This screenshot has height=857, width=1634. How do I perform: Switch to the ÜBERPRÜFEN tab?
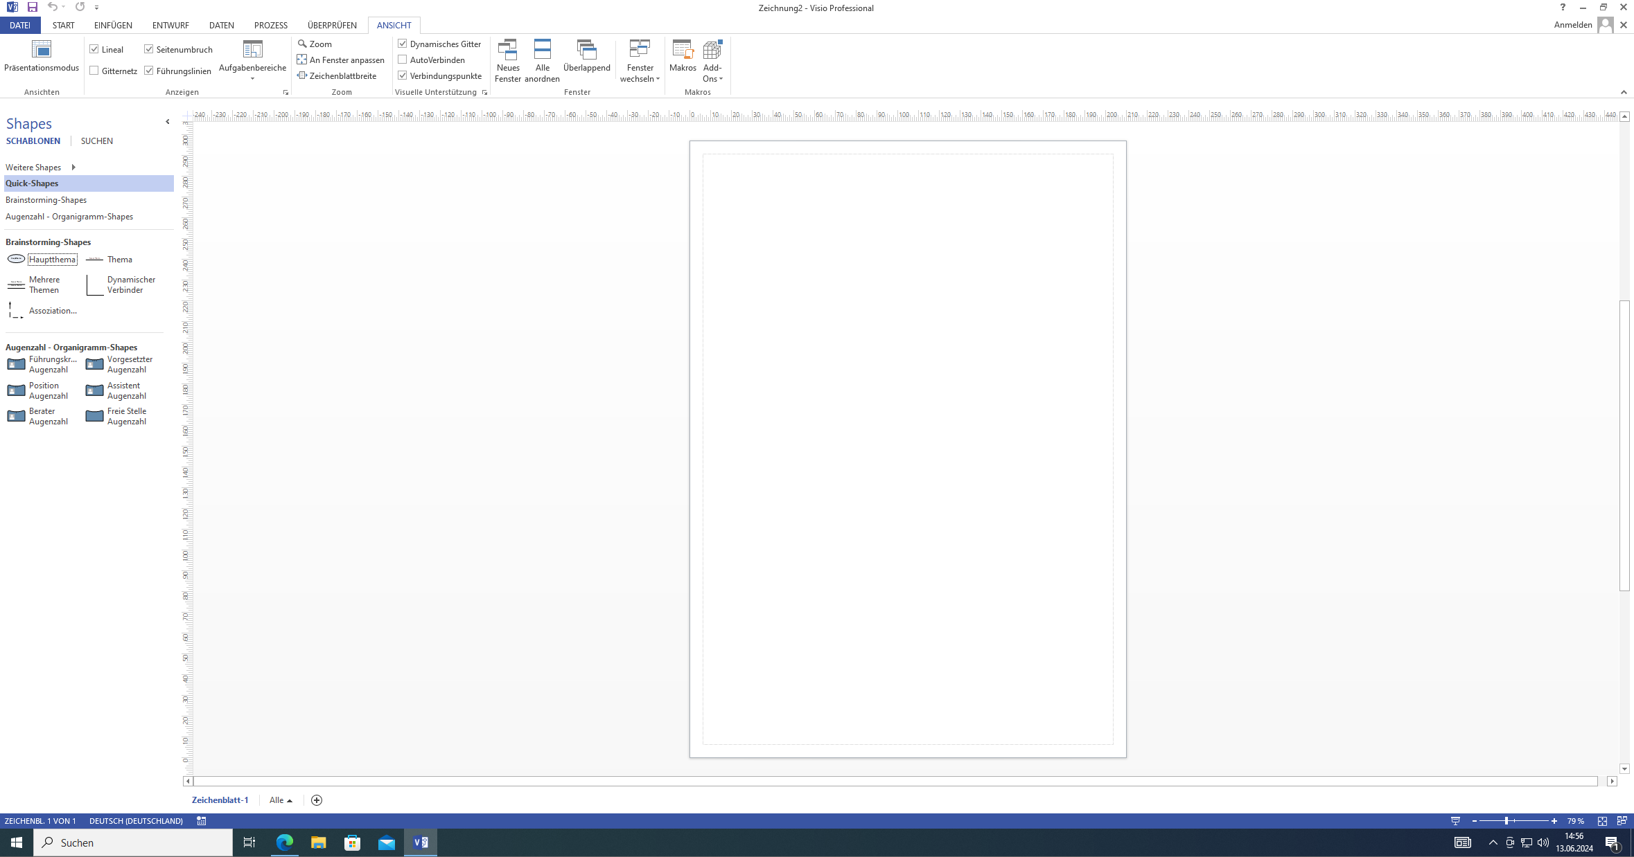click(333, 25)
